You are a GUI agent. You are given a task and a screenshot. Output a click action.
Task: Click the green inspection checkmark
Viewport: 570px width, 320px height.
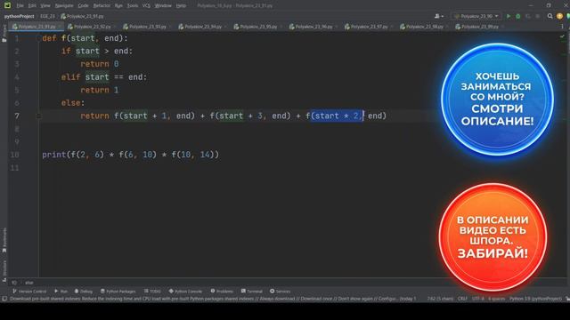click(562, 36)
